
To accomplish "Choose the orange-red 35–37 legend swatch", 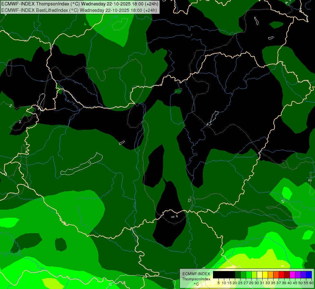I will [x=276, y=275].
